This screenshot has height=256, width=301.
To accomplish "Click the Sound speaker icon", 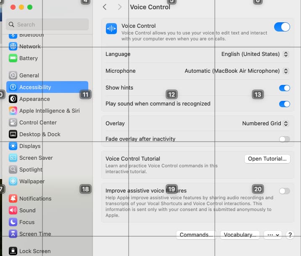I will [13, 210].
